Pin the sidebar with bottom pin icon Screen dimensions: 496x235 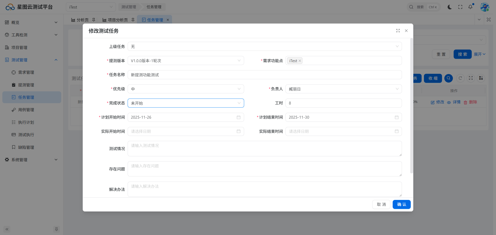tap(56, 229)
